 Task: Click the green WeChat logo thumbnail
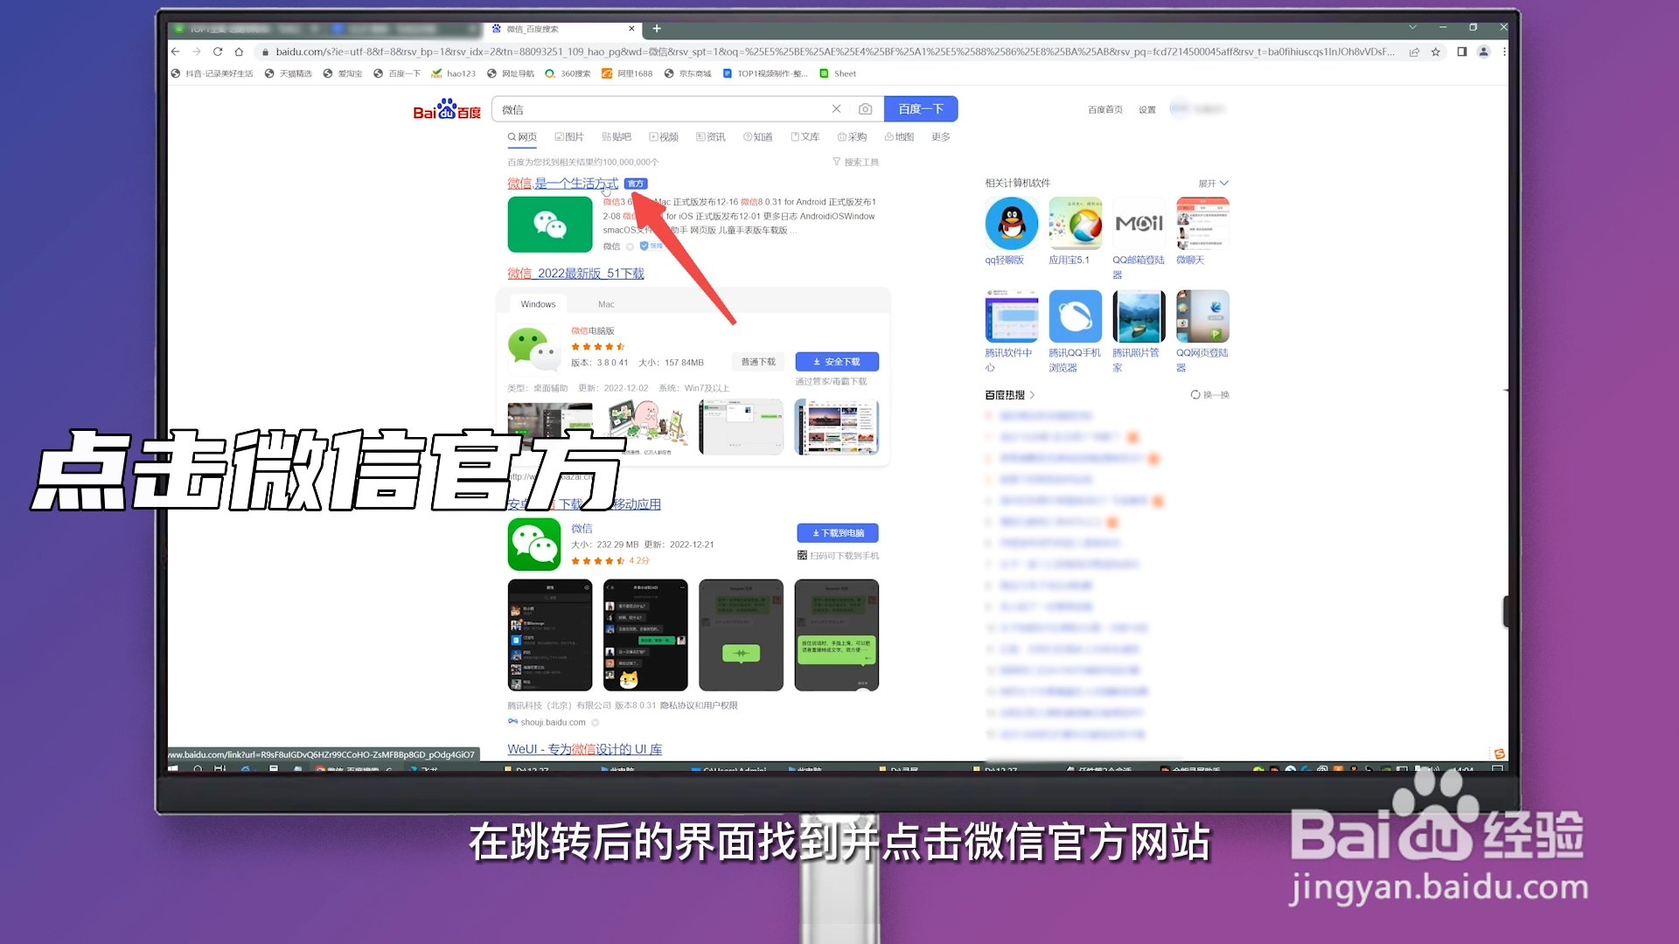549,225
